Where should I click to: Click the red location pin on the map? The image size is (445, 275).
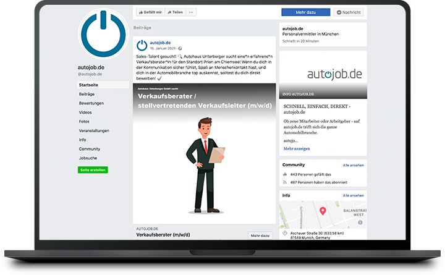coord(323,211)
